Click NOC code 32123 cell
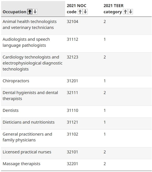The image size is (152, 172). pyautogui.click(x=72, y=57)
